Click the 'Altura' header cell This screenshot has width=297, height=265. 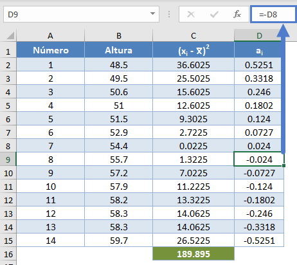point(119,50)
